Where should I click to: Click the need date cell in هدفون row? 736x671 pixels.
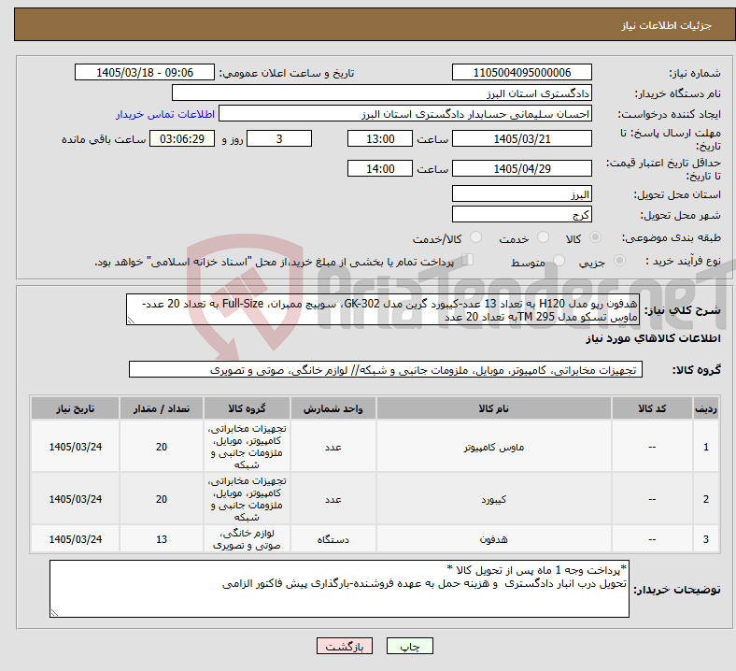coord(75,539)
